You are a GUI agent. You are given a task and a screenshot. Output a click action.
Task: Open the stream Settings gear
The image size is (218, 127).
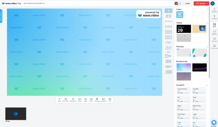click(x=97, y=99)
